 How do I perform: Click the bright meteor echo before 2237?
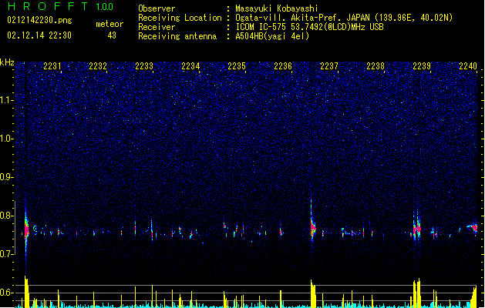click(x=313, y=228)
